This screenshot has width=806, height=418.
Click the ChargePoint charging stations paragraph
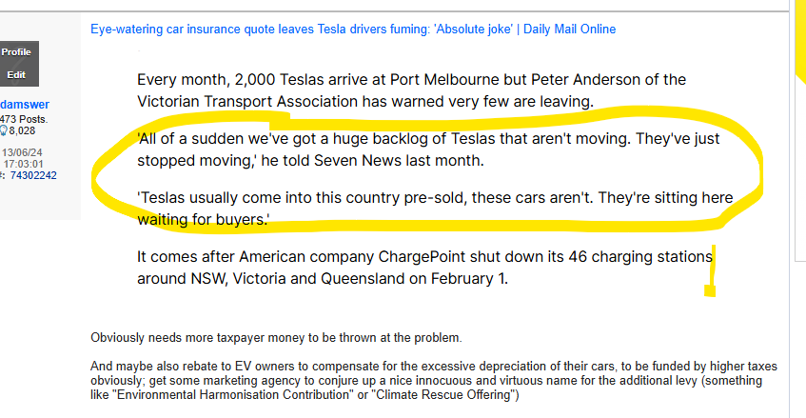pyautogui.click(x=424, y=268)
